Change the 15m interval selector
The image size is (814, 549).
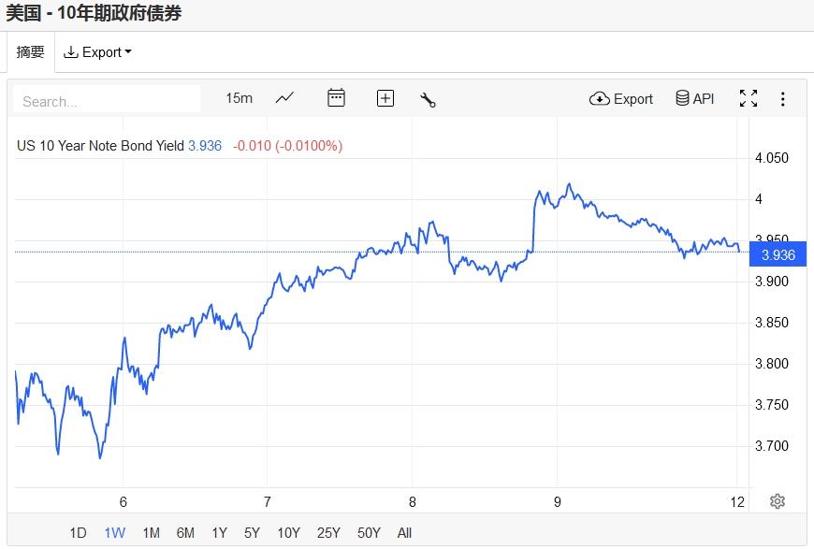[239, 98]
